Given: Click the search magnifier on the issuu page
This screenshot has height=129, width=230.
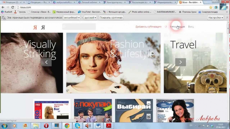Looking at the screenshot, I should coord(64,26).
